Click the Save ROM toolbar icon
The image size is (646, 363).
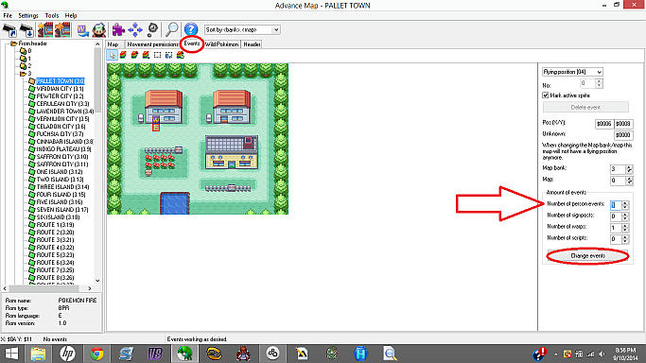pos(26,29)
